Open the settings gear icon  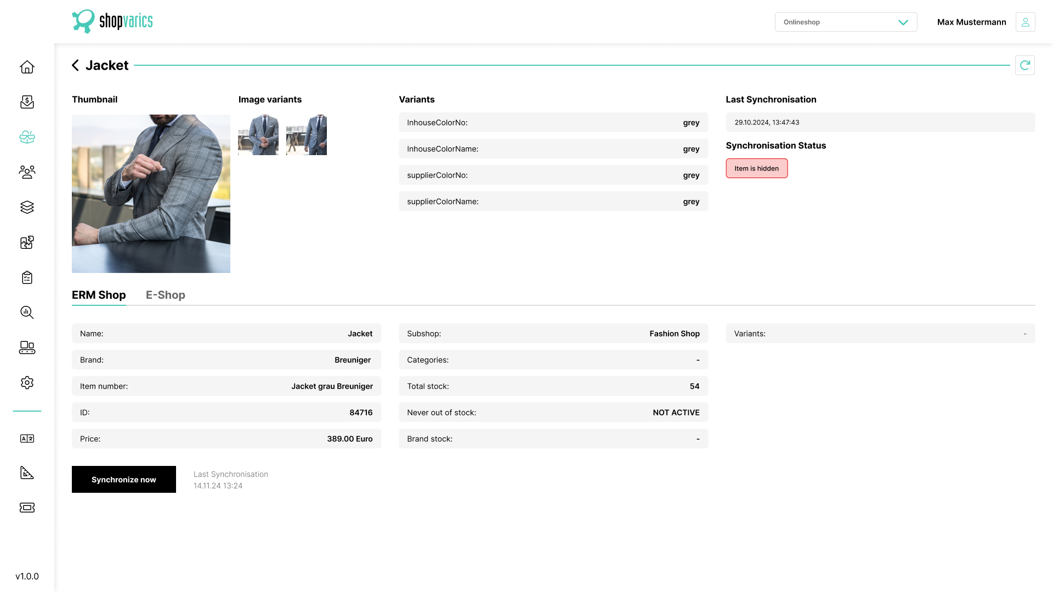27,383
